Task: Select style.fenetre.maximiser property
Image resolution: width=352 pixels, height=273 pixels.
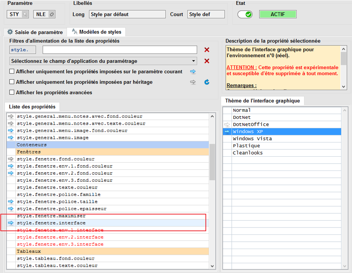Action: point(112,216)
